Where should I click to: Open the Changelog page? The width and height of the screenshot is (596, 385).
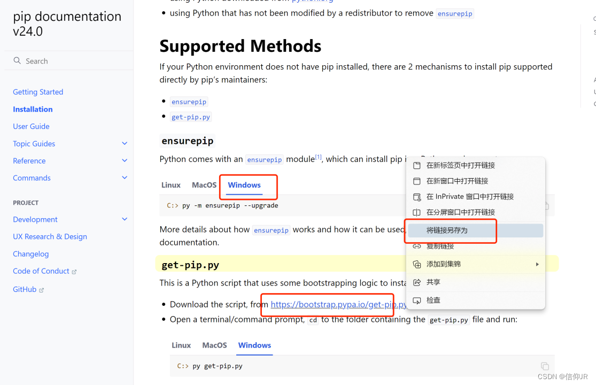(31, 254)
